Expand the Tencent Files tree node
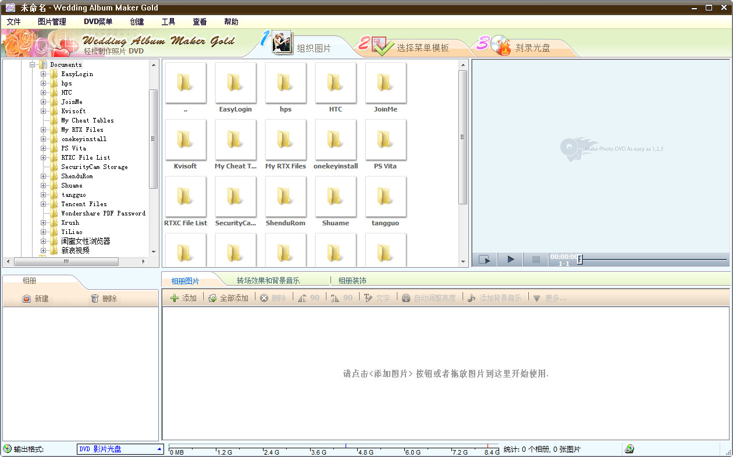733x457 pixels. coord(44,204)
